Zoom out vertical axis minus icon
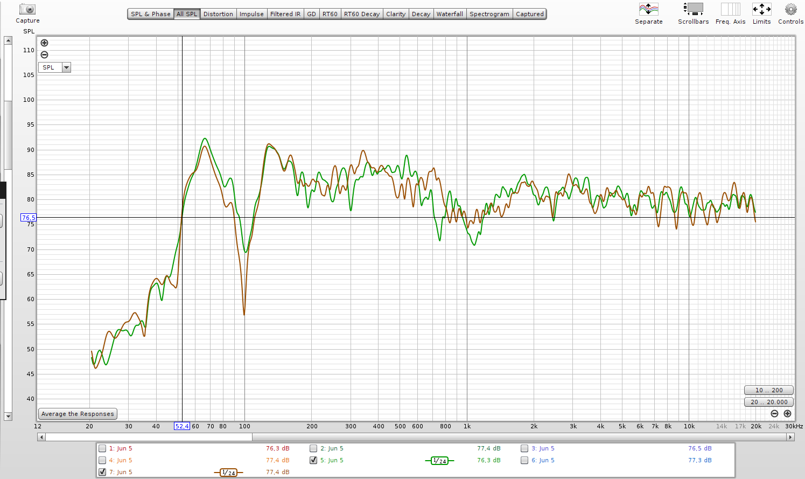The width and height of the screenshot is (805, 479). 45,54
